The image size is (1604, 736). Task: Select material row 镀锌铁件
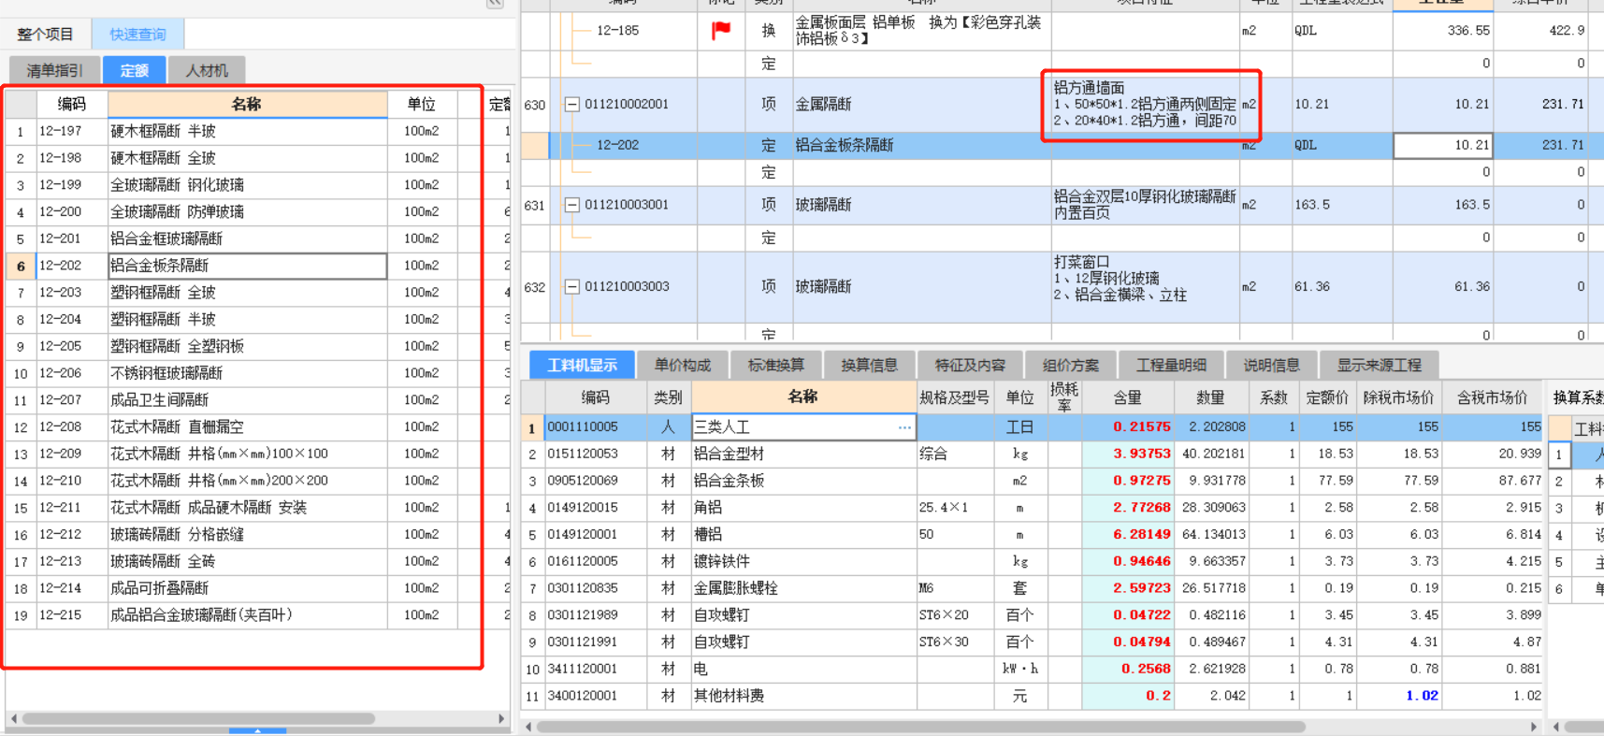point(1032,562)
